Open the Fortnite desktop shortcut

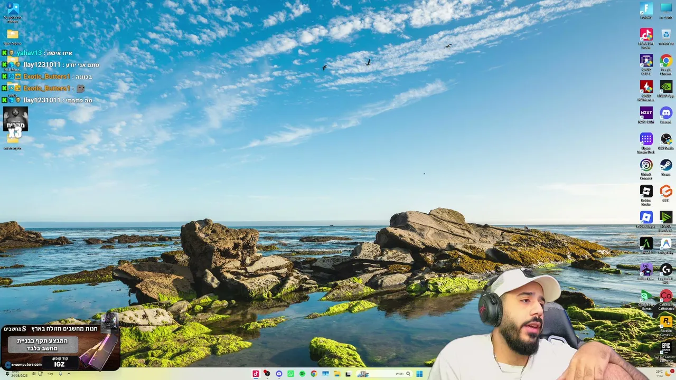click(x=646, y=11)
